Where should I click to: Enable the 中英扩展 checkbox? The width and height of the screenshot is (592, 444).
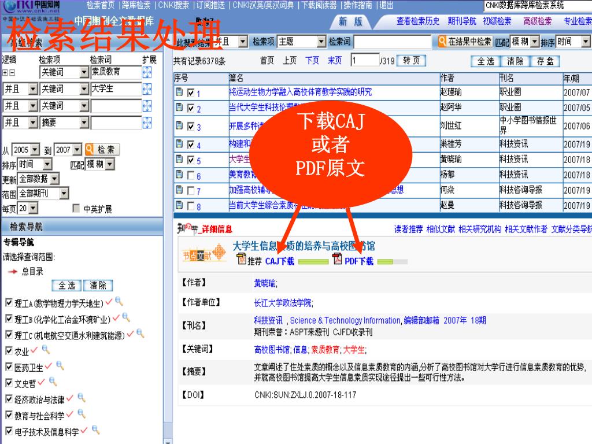[76, 208]
